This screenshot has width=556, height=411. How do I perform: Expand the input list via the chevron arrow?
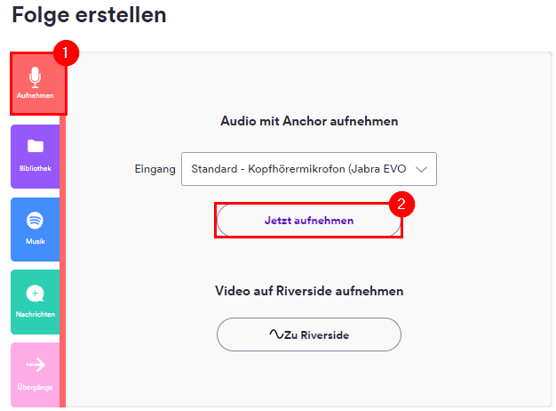coord(422,168)
